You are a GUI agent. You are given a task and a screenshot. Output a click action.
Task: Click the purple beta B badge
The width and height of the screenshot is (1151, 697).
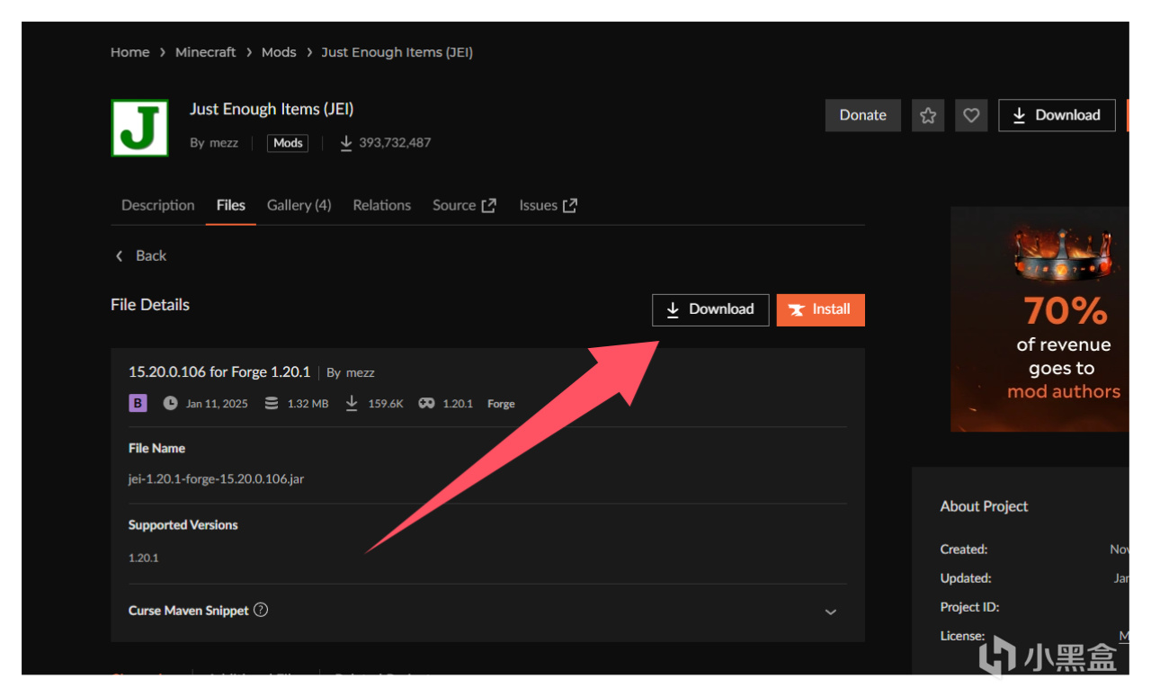coord(138,403)
